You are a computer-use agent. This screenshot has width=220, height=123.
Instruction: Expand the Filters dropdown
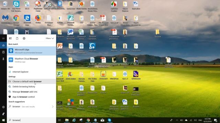tap(49, 38)
